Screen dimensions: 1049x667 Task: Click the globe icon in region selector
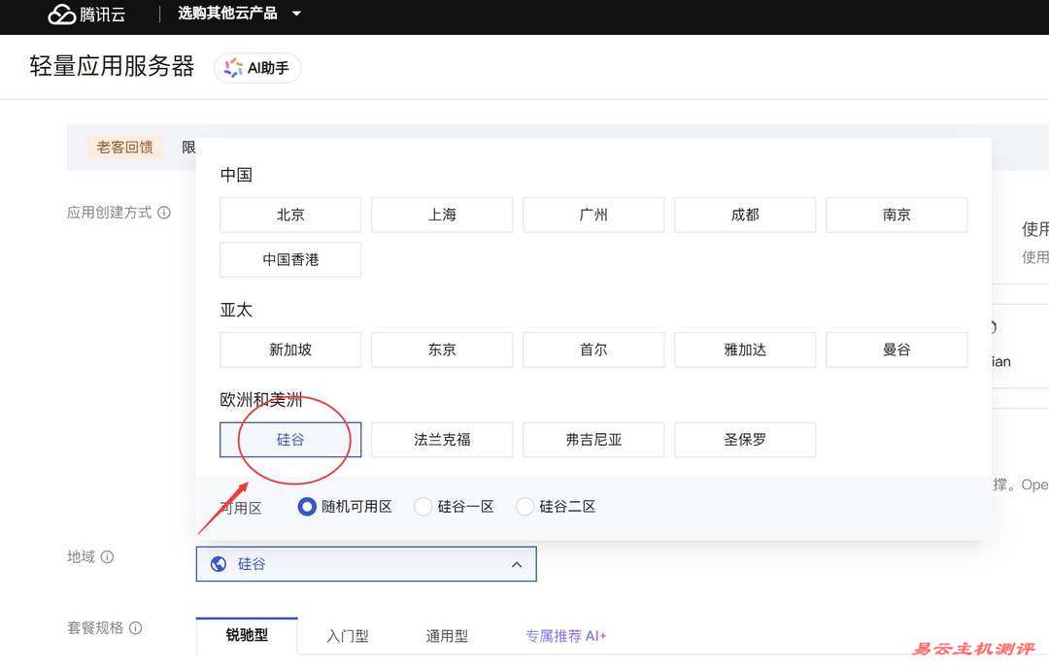point(219,564)
